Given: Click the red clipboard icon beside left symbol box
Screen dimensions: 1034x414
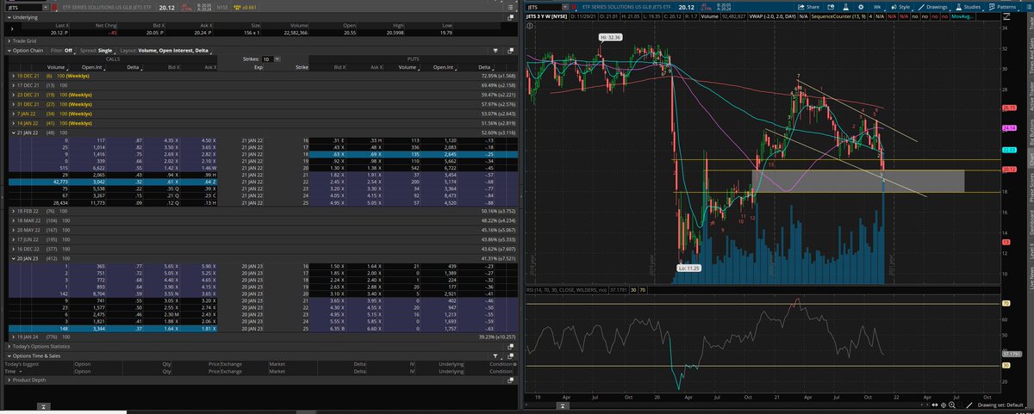Looking at the screenshot, I should [54, 8].
